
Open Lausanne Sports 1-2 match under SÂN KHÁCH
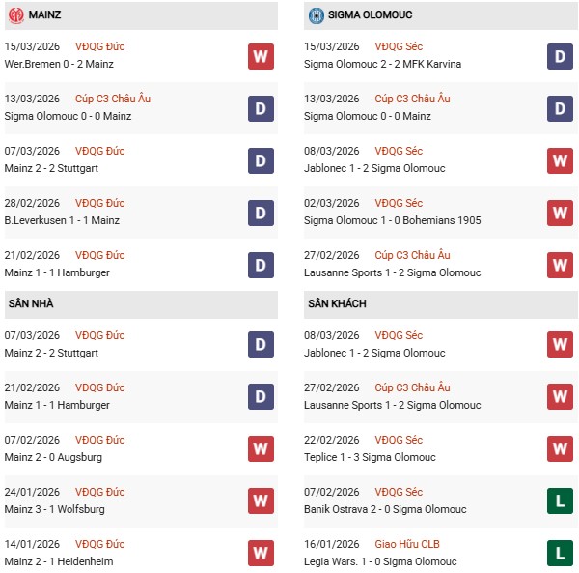click(x=392, y=406)
